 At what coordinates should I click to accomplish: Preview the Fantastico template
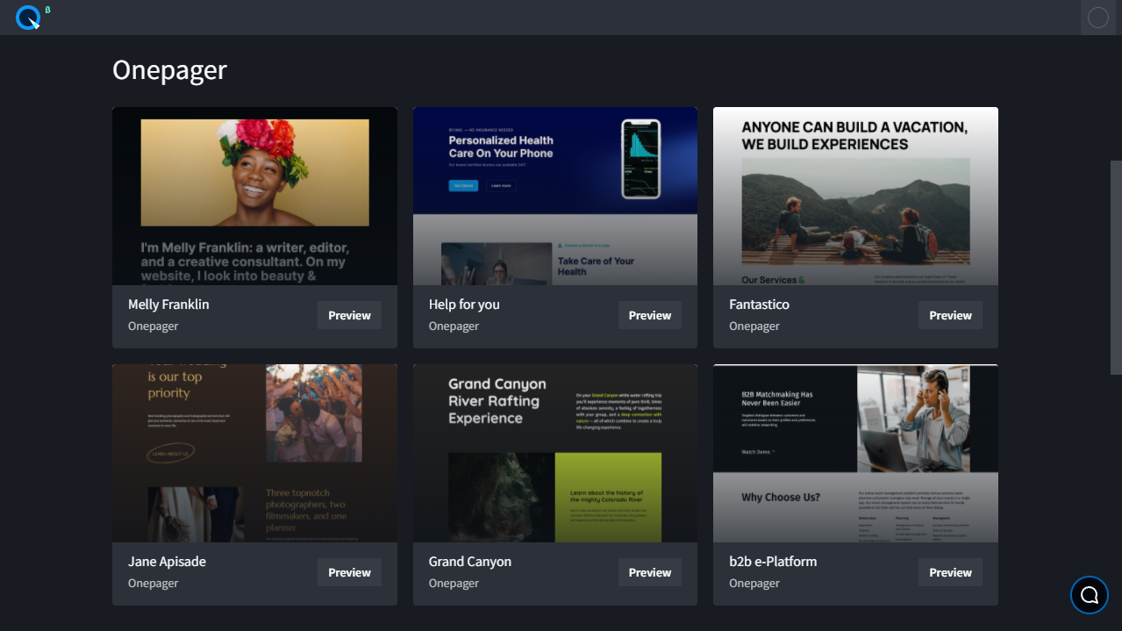click(x=950, y=315)
